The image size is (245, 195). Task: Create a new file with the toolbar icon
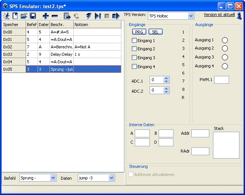pyautogui.click(x=15, y=16)
